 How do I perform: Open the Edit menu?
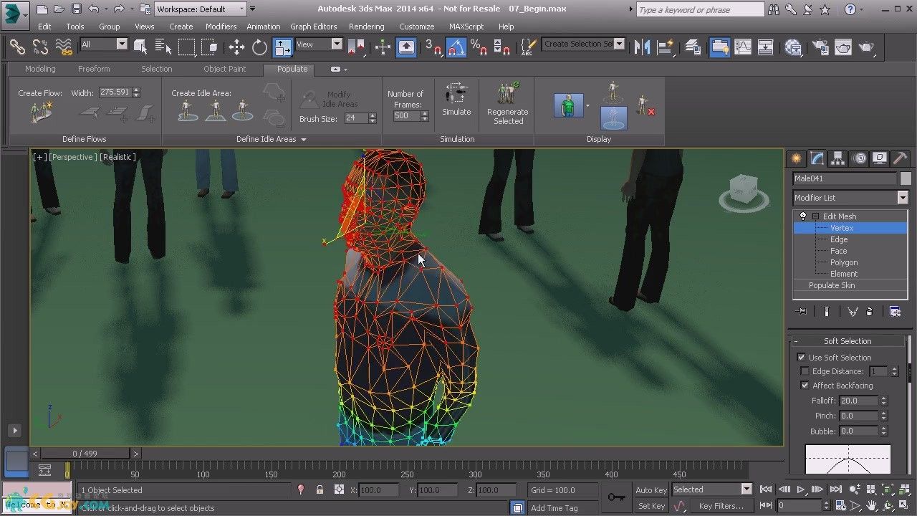coord(44,27)
